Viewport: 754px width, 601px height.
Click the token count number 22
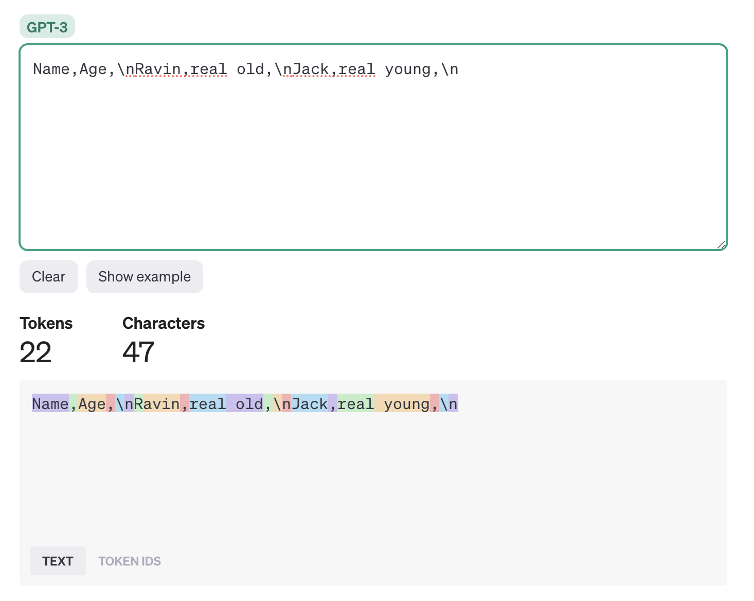[35, 352]
